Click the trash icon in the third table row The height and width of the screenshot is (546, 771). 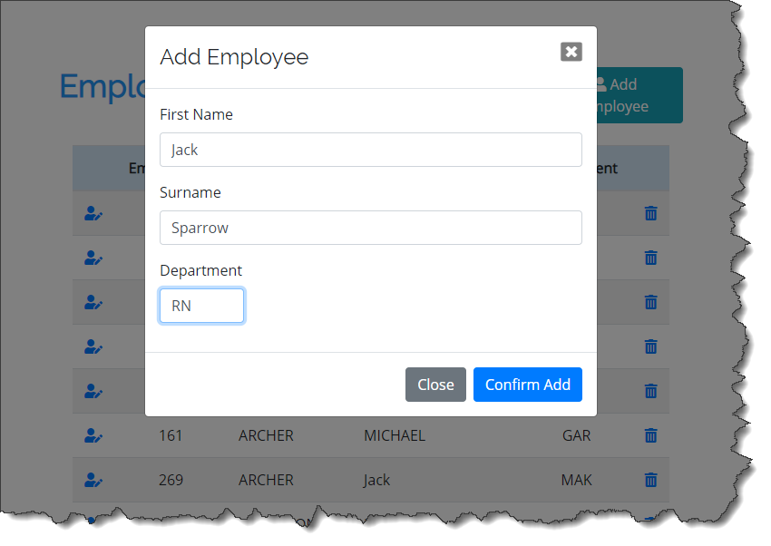click(650, 302)
